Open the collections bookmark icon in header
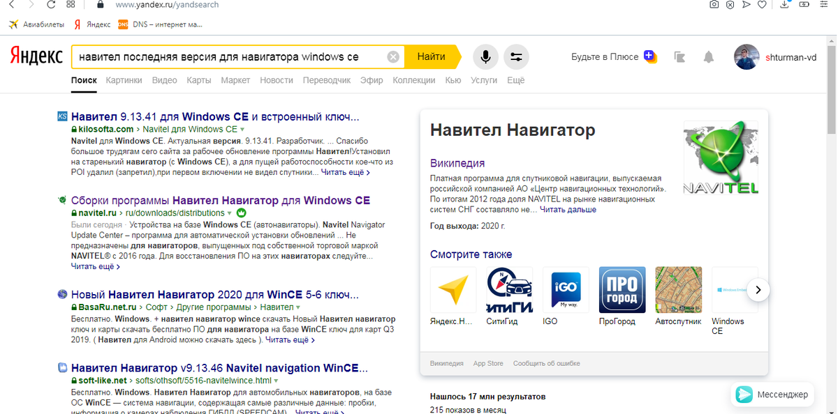 pos(680,57)
